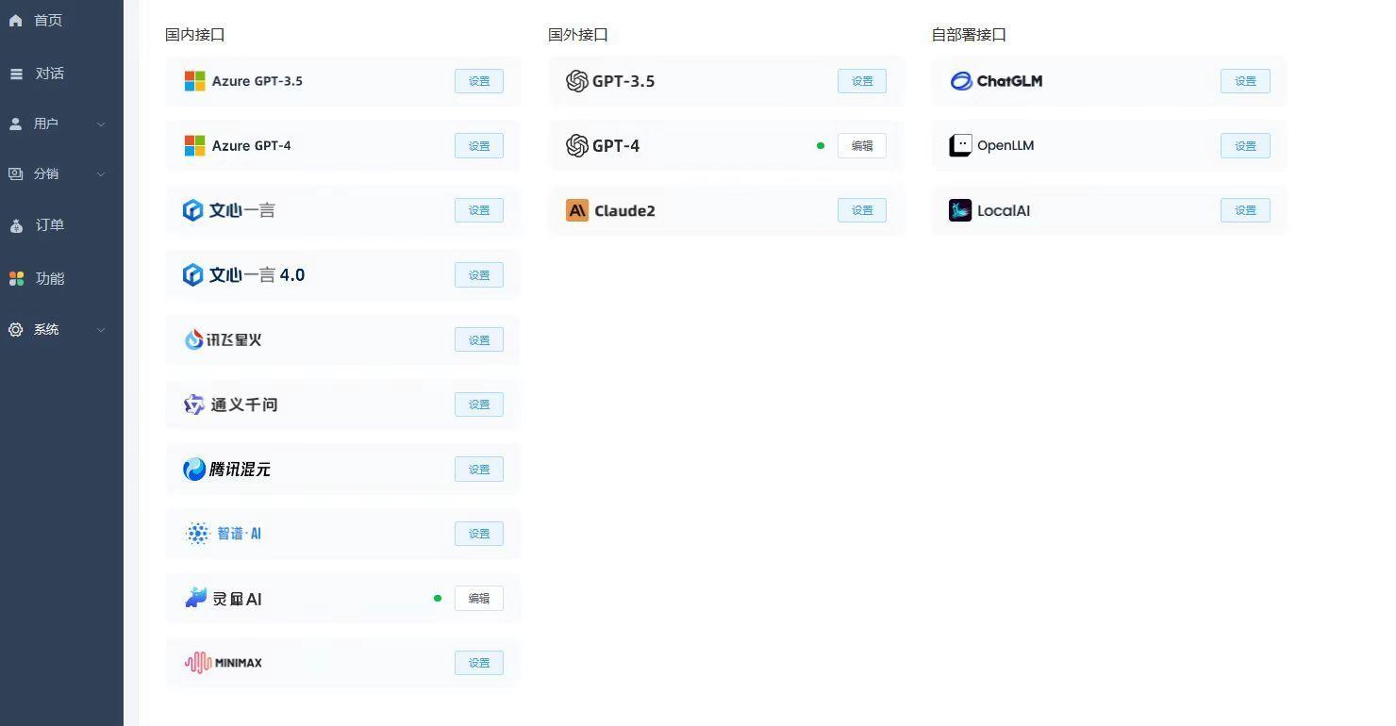1396x726 pixels.
Task: Click the 通义千问 logo icon
Action: (x=193, y=404)
